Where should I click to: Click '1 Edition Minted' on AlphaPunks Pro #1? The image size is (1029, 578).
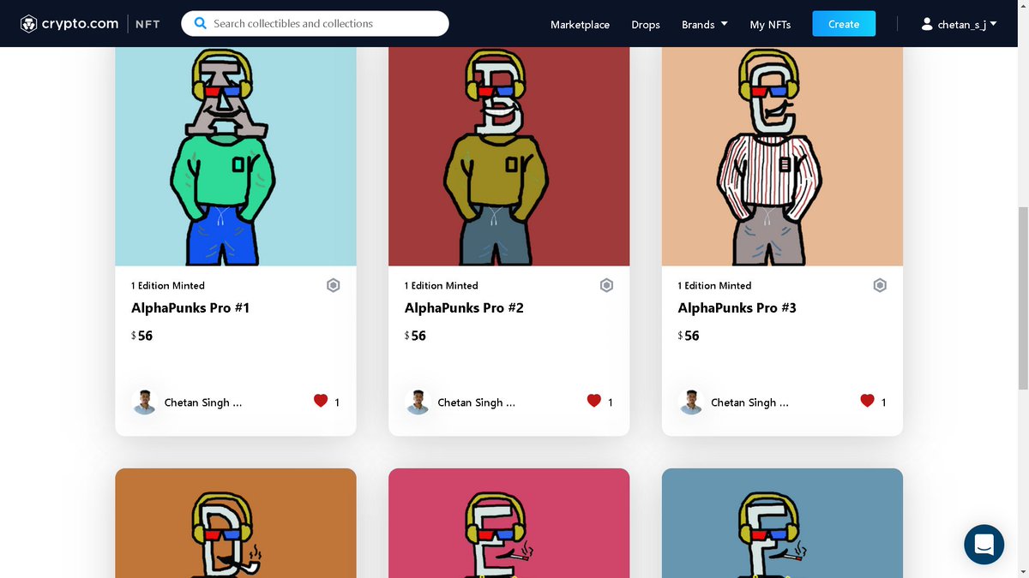[168, 286]
